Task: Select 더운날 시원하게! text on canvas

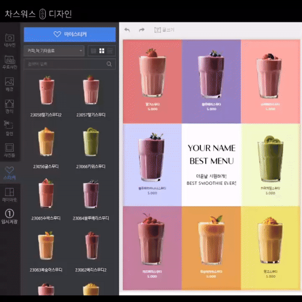Action: click(211, 176)
